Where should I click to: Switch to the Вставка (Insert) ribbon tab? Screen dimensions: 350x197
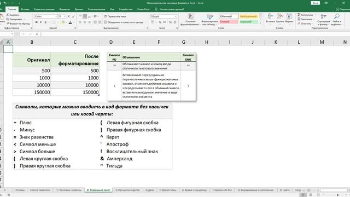pos(25,9)
